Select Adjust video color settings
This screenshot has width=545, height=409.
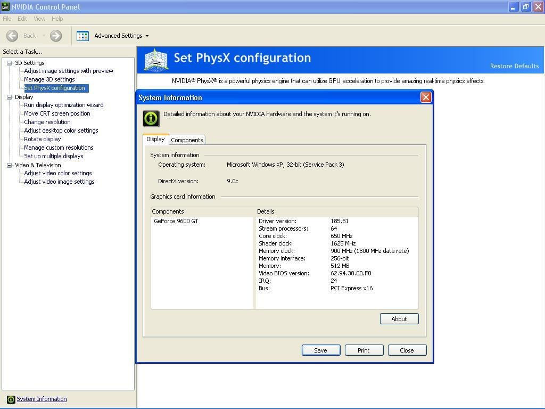point(58,173)
